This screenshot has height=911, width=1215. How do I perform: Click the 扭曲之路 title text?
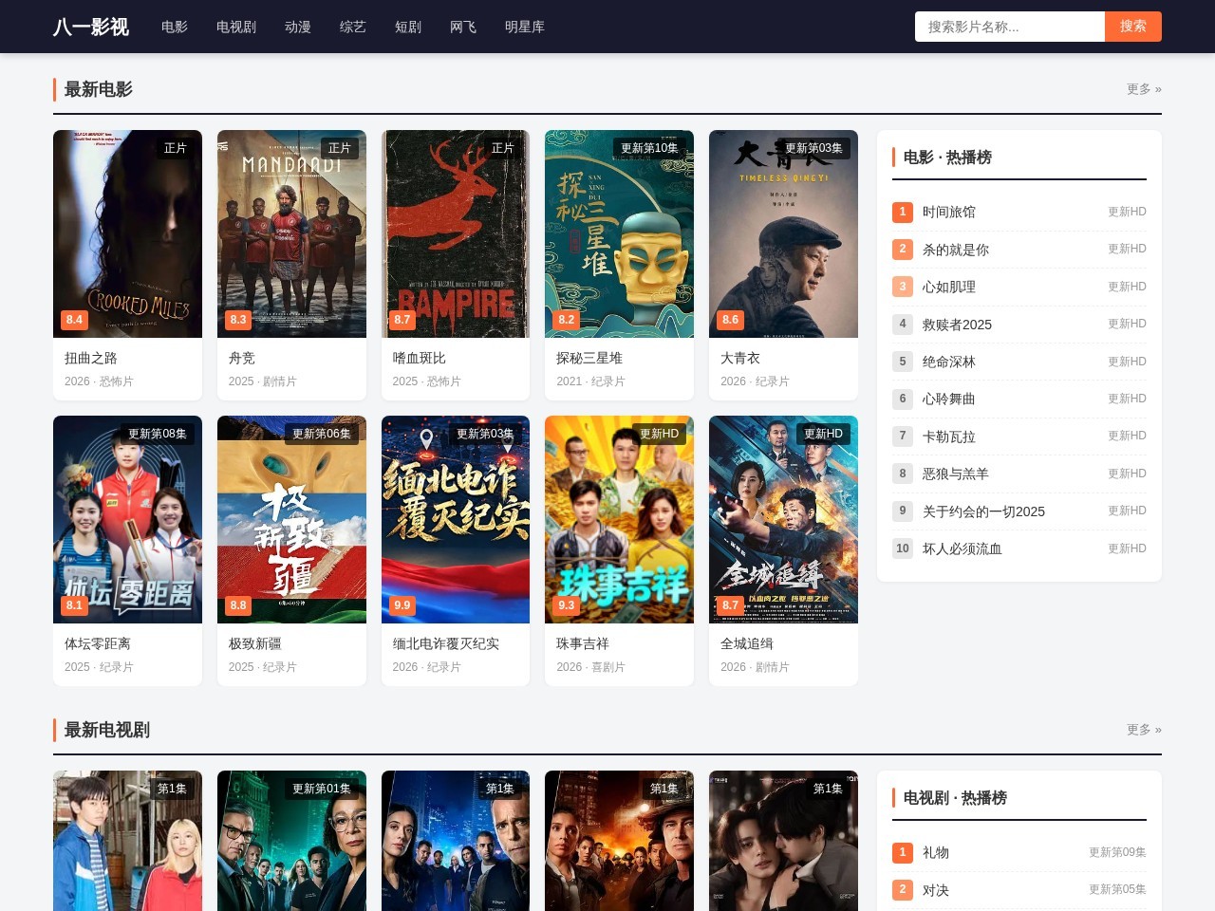[x=91, y=358]
